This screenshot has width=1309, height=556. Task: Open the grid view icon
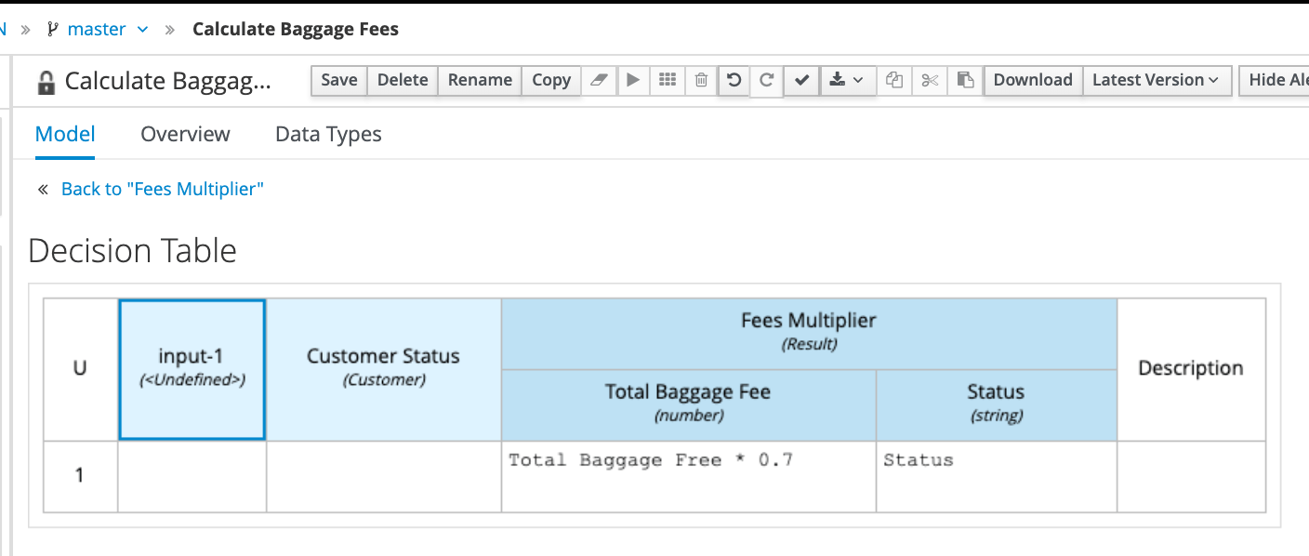tap(667, 80)
